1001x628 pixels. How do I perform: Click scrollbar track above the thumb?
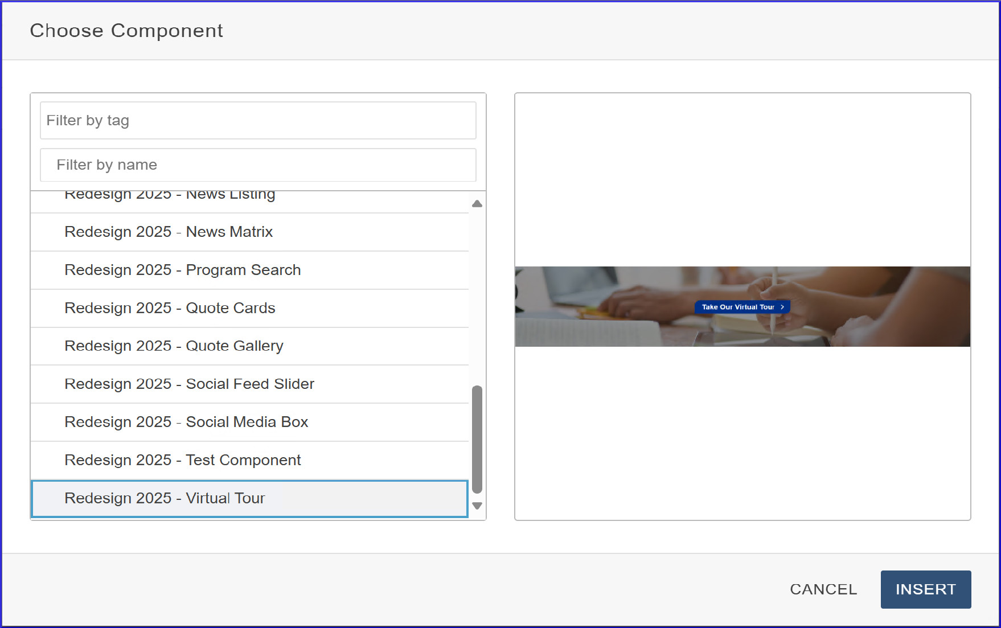coord(477,296)
